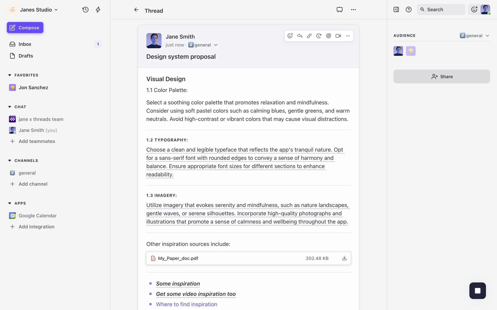This screenshot has height=310, width=497.
Task: Open audience general dropdown
Action: pos(474,36)
